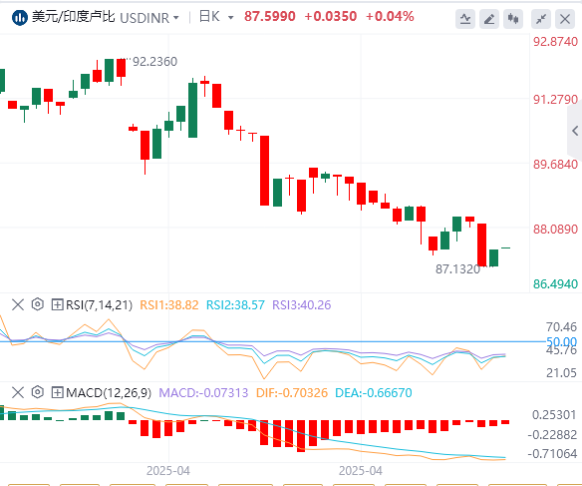
Task: Click the -0.22882 MACD axis label
Action: 552,435
